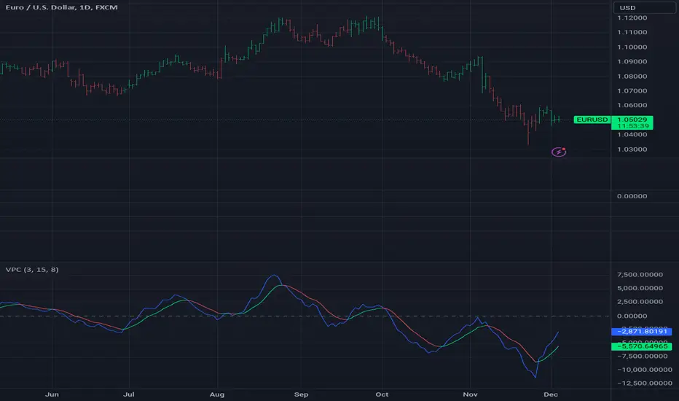Click the purple lightning bolt event icon
Viewport: 679px width, 401px height.
coord(559,152)
